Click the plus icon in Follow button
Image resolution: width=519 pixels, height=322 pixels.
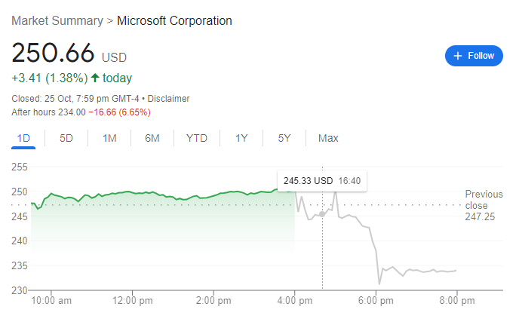pyautogui.click(x=456, y=56)
